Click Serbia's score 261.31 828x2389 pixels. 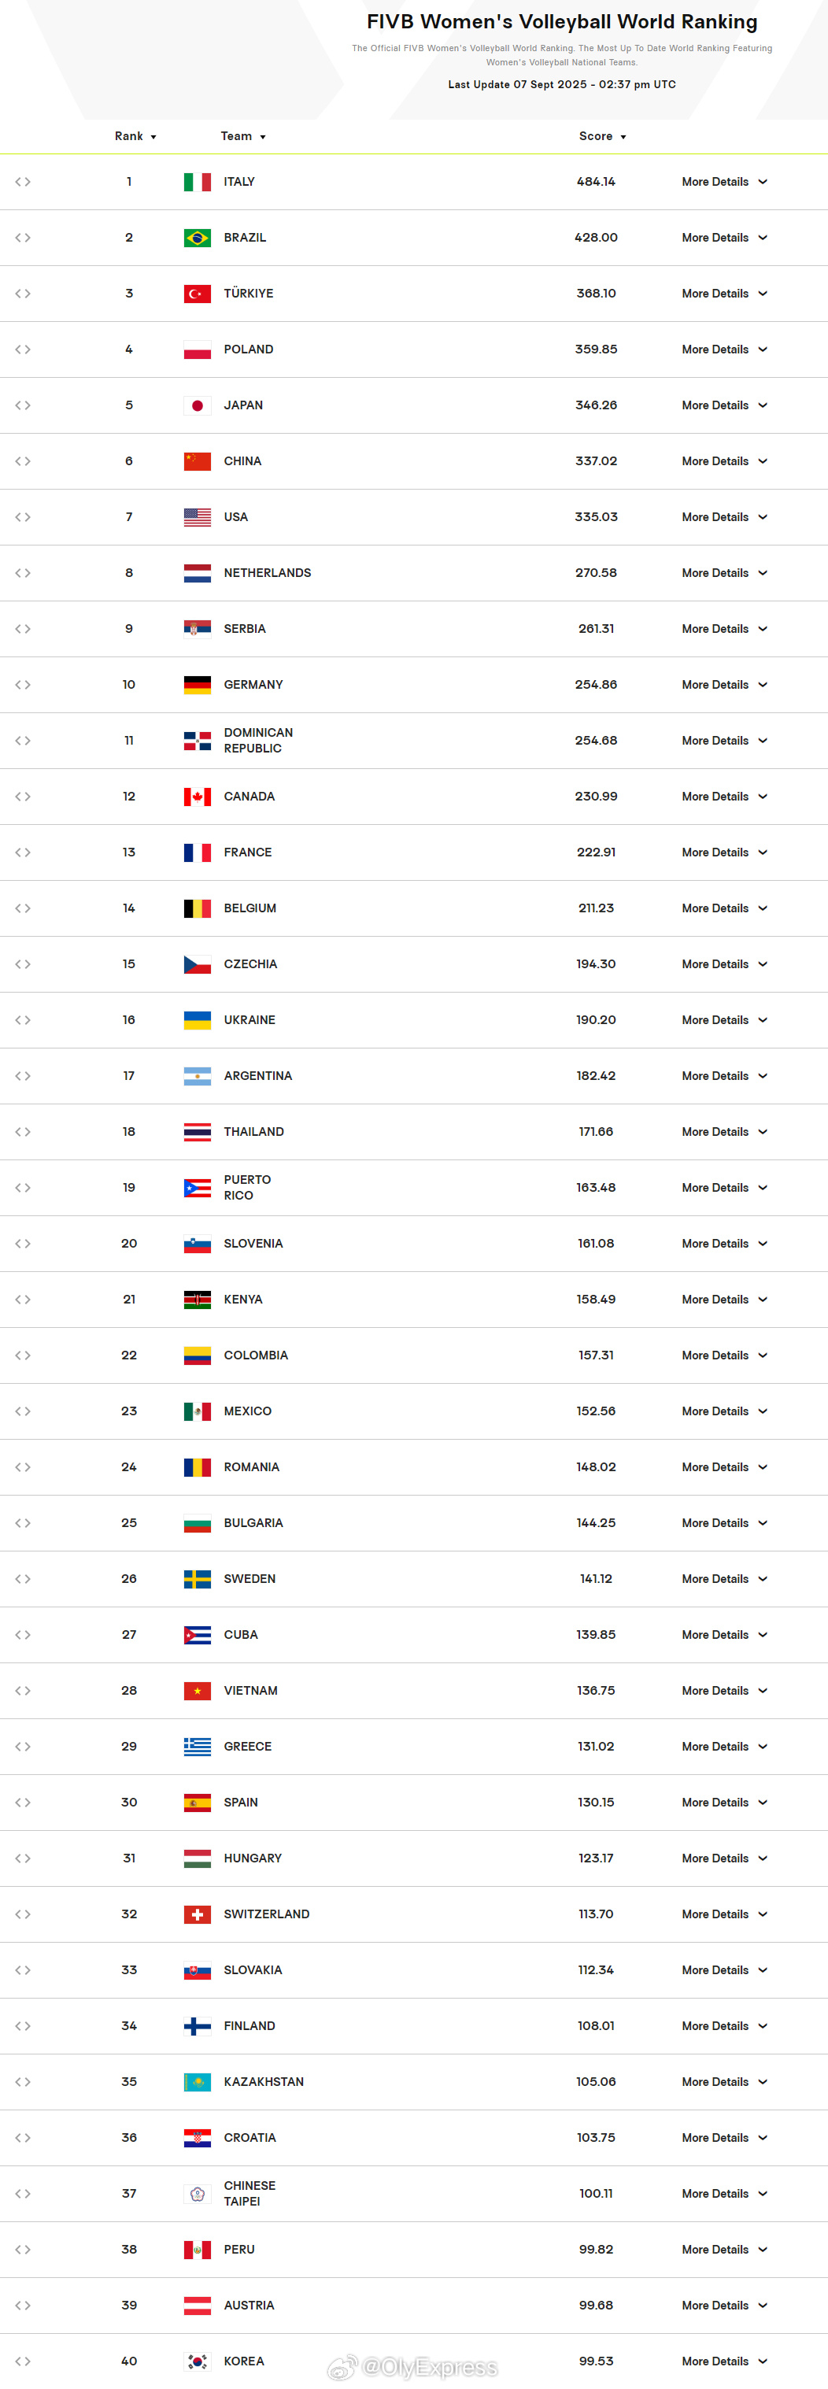(596, 629)
